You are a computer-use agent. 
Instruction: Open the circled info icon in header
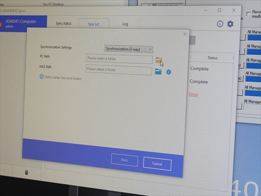pyautogui.click(x=220, y=24)
